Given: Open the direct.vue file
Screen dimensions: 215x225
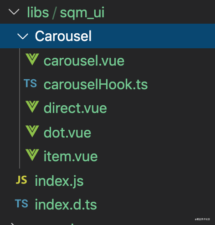Looking at the screenshot, I should pyautogui.click(x=75, y=108).
